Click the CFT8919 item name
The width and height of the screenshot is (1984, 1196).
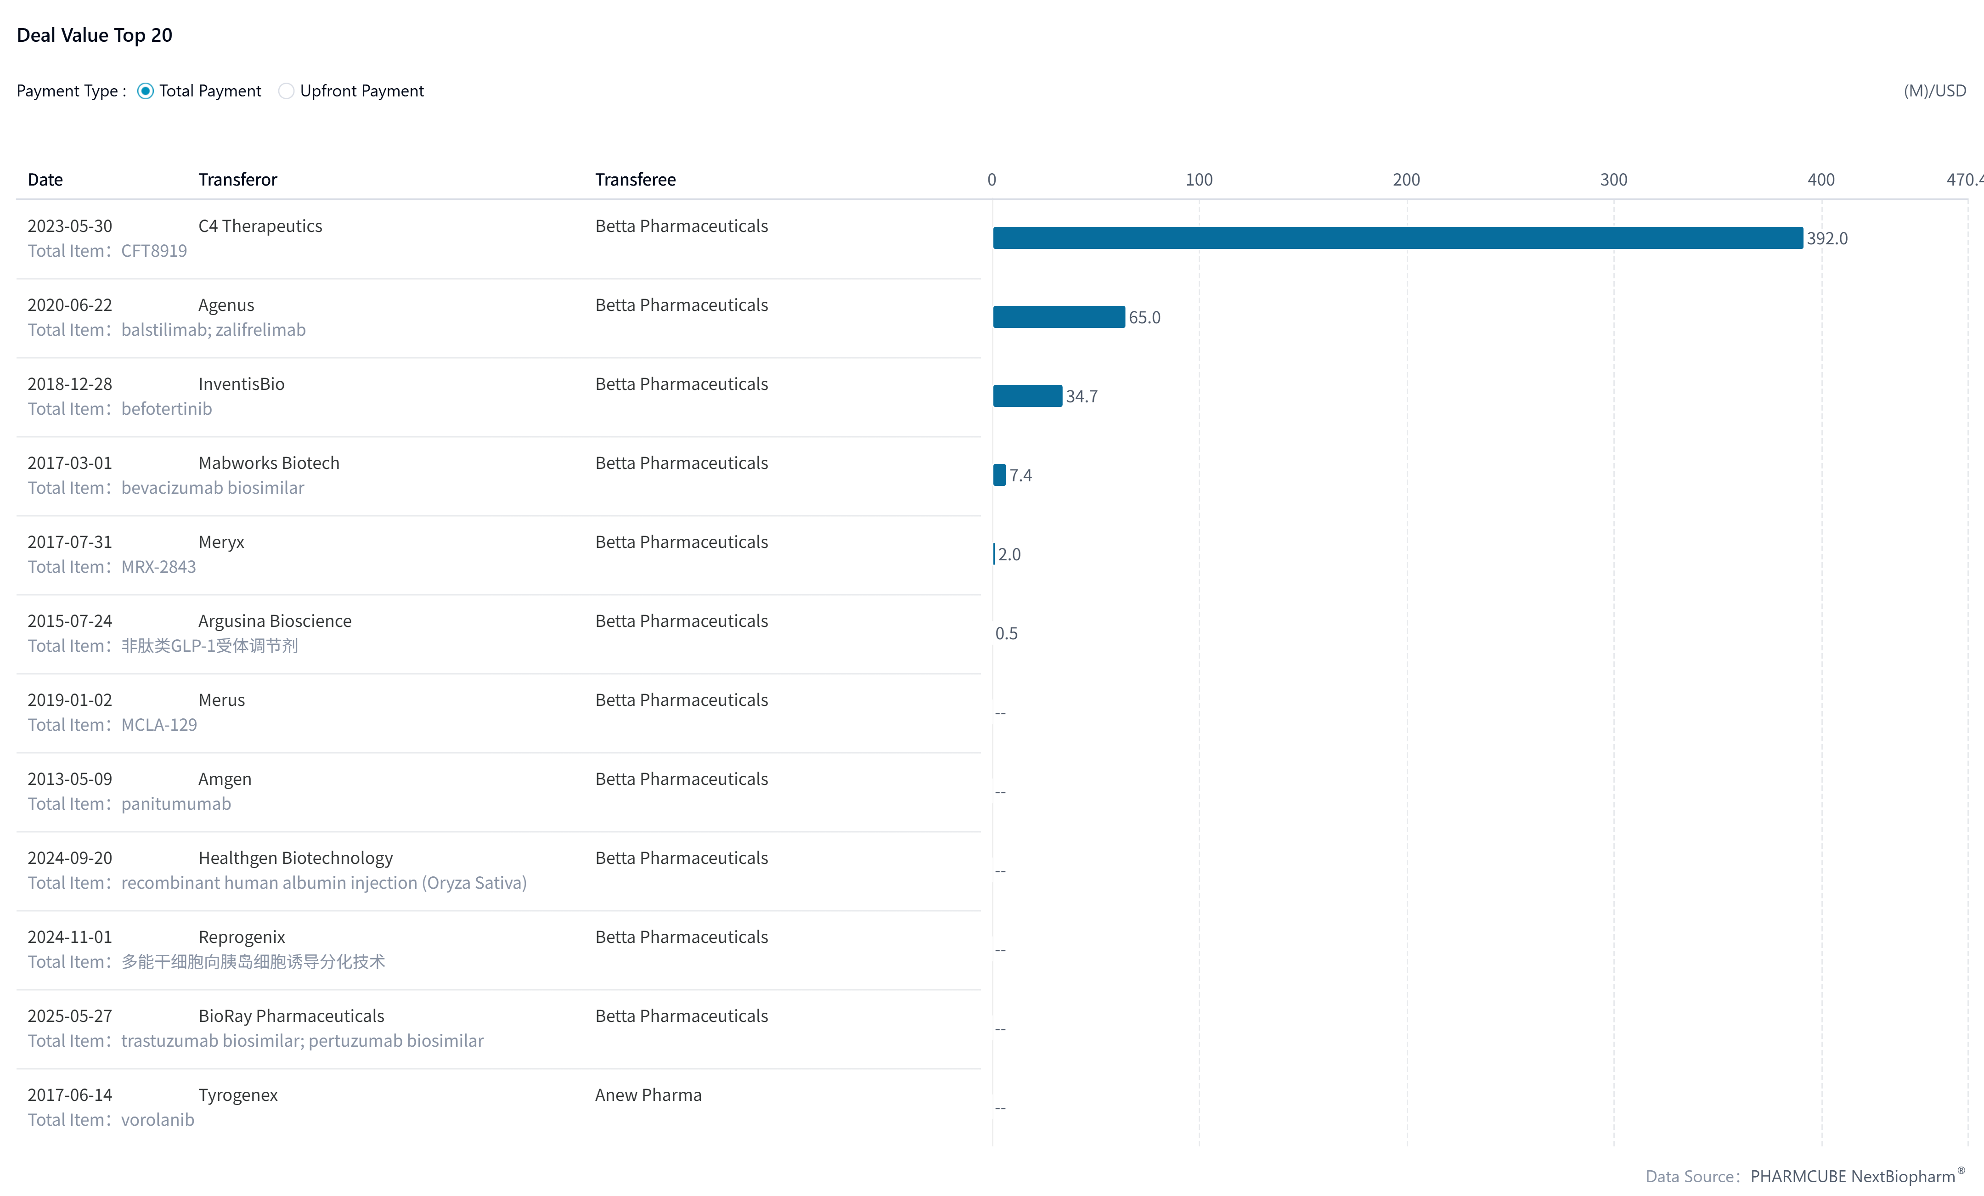(154, 250)
